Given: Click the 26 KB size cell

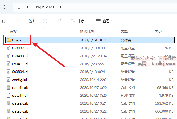Looking at the screenshot, I should tap(169, 48).
